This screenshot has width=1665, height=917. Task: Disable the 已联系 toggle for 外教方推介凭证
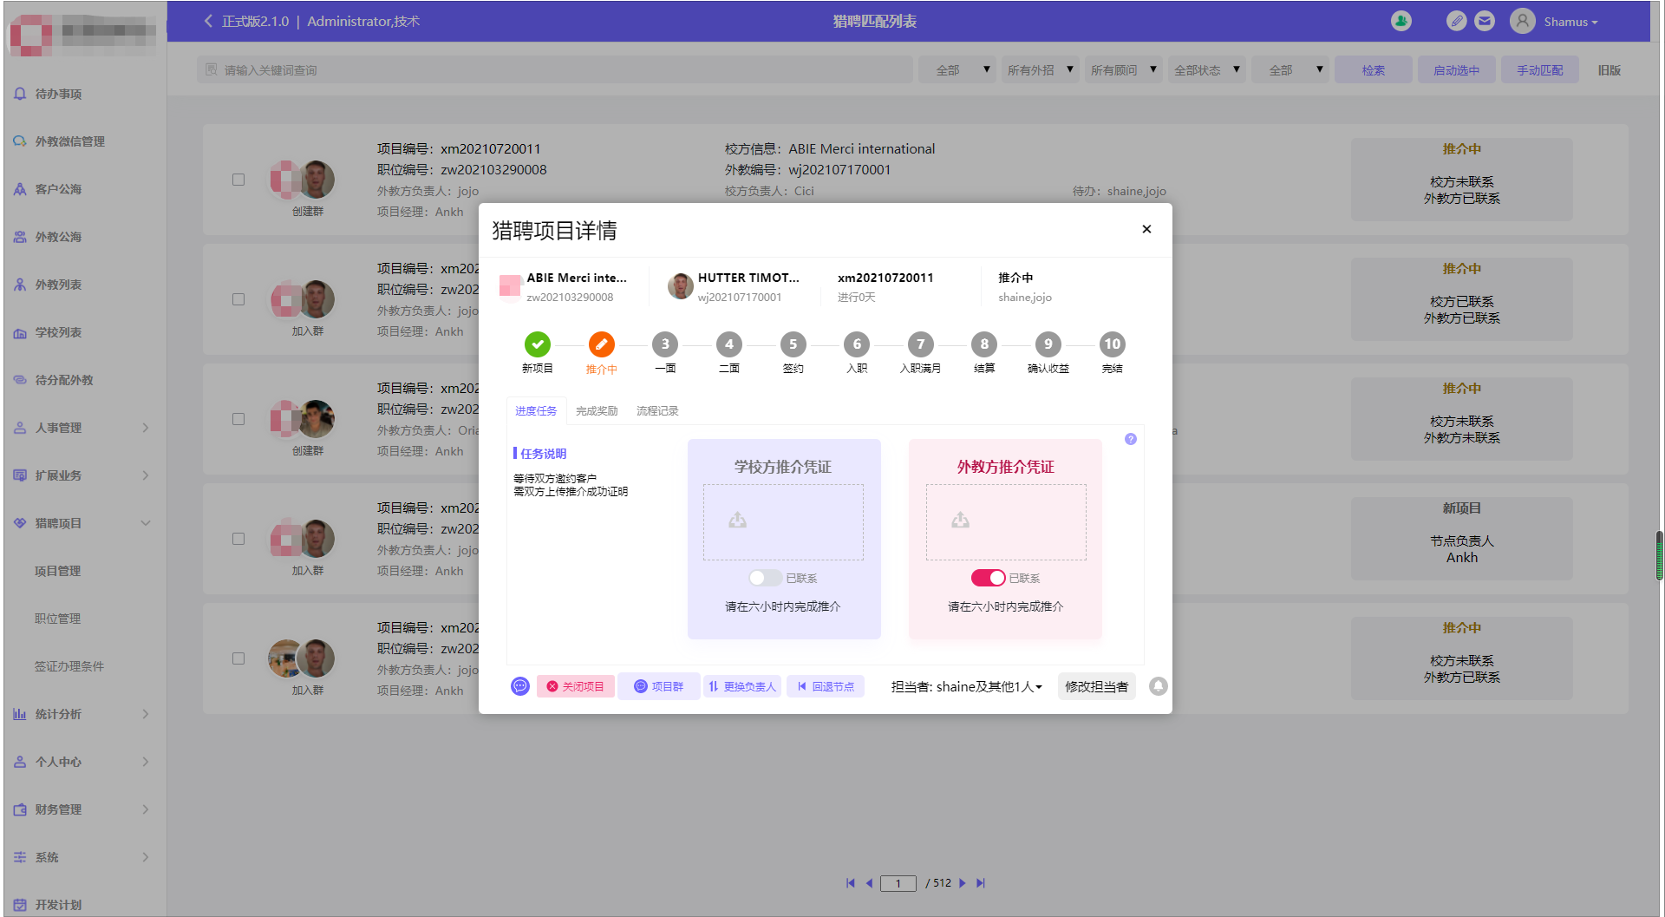(x=987, y=577)
